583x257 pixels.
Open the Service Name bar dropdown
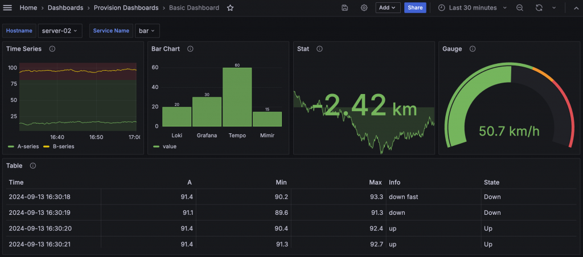[147, 31]
